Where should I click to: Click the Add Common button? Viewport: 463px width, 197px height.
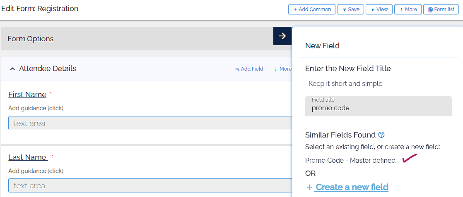pyautogui.click(x=312, y=9)
